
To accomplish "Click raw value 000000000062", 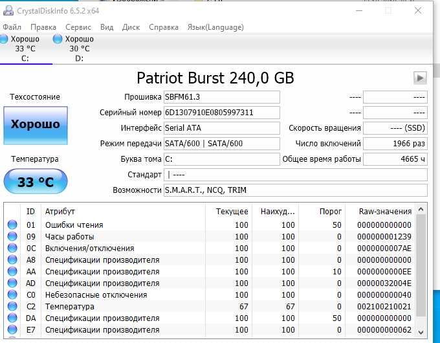I will pyautogui.click(x=384, y=330).
